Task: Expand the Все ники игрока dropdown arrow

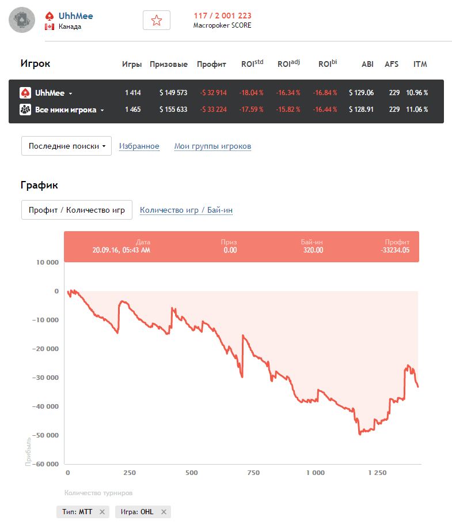Action: tap(102, 110)
